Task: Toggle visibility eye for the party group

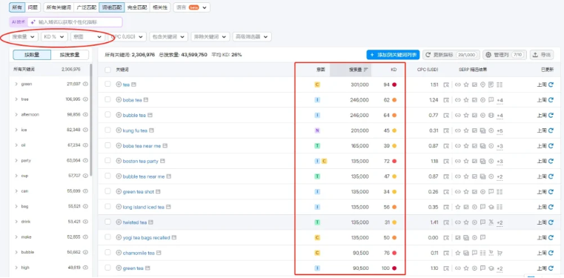Action: (86, 160)
